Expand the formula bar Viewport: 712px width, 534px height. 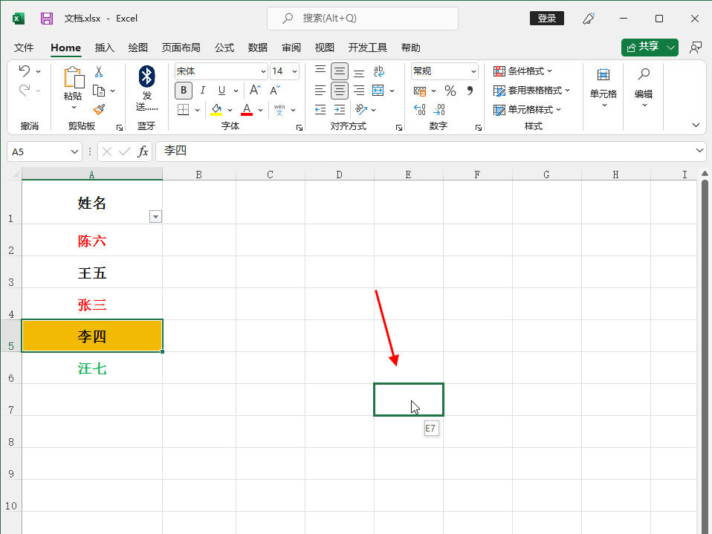click(x=699, y=150)
